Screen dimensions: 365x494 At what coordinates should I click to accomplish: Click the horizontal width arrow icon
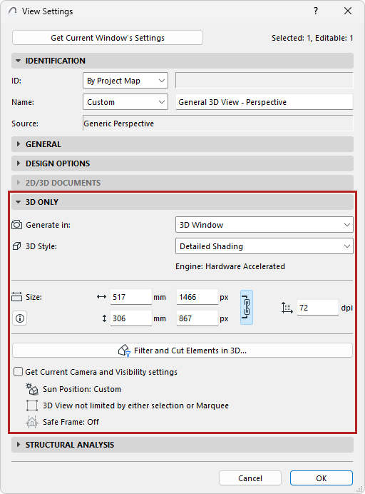pos(101,297)
